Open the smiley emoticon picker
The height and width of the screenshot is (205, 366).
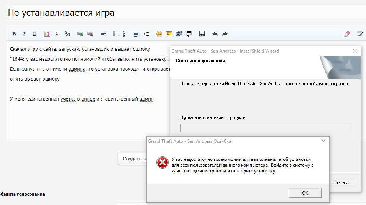coord(159,34)
